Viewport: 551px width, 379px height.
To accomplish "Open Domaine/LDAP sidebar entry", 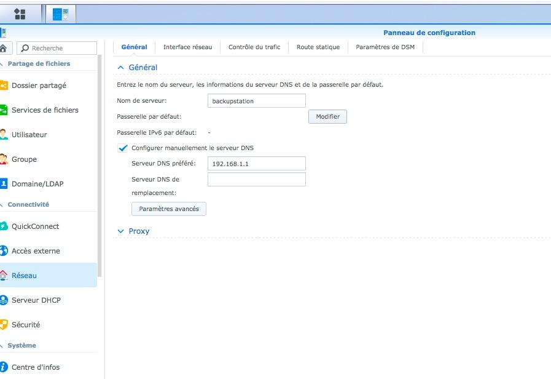I will click(49, 184).
